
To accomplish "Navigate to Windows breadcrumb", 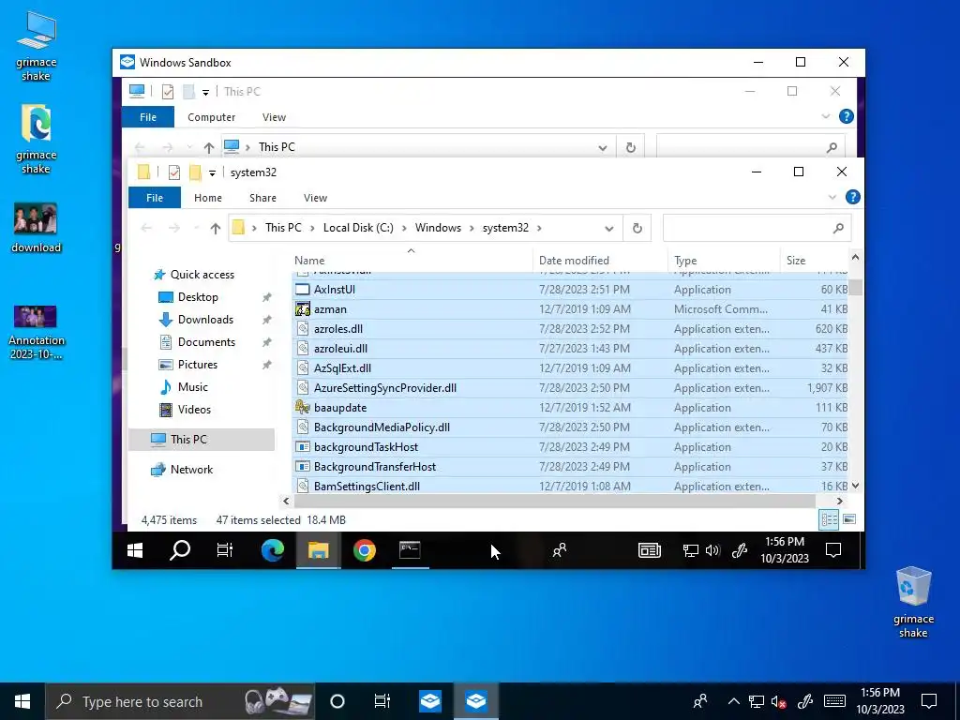I will coord(439,228).
